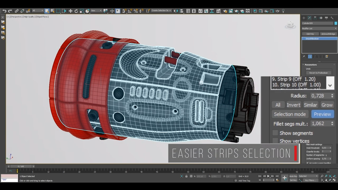Open the selection filter 'All' dropdown
Viewport: 338px width, 190px height.
38,11
